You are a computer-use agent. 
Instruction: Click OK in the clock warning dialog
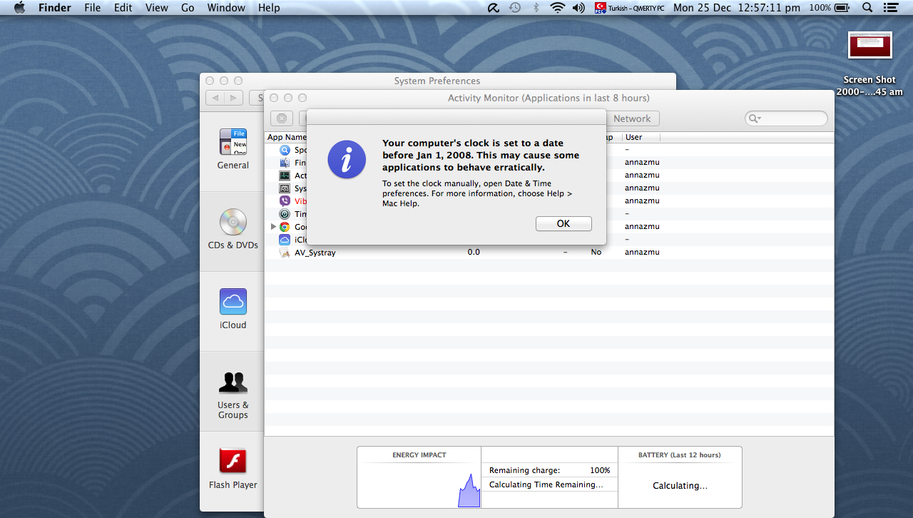pos(563,223)
